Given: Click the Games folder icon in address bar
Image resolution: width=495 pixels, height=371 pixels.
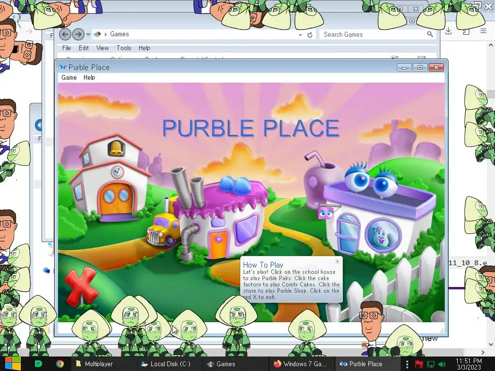Looking at the screenshot, I should pyautogui.click(x=97, y=34).
